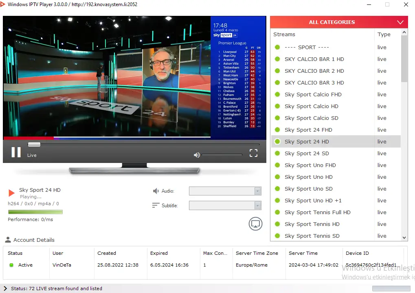Click stream list scrollbar up arrow
This screenshot has height=293, width=415.
(x=404, y=32)
